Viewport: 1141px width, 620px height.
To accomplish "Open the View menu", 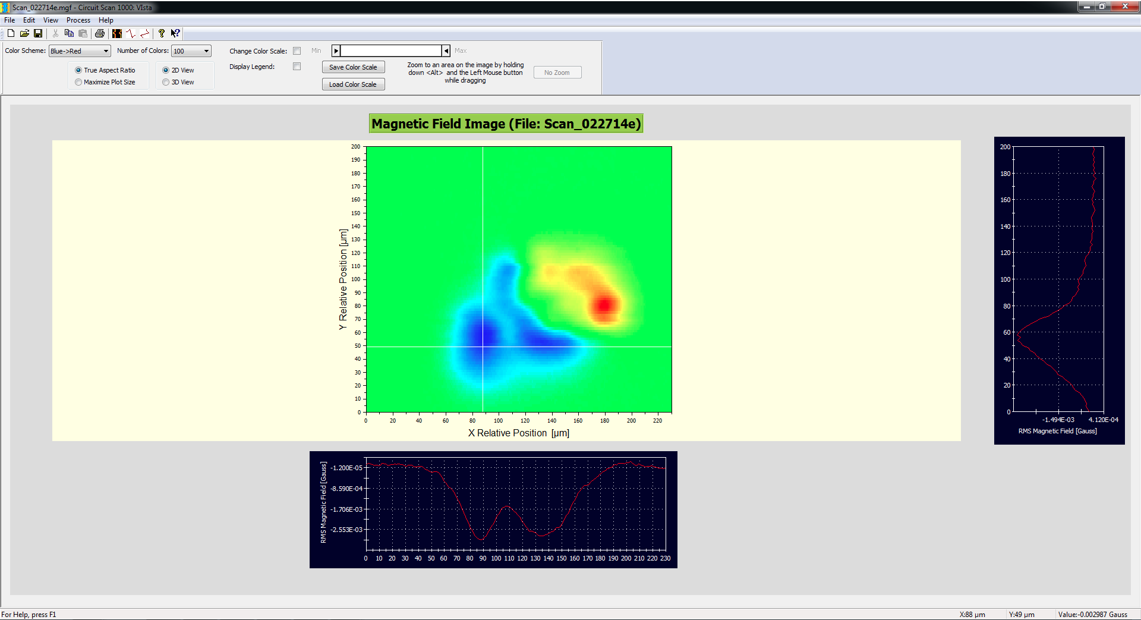I will [51, 20].
